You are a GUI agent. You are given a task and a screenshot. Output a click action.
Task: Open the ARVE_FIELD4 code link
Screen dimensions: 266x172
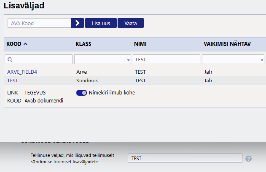[22, 72]
